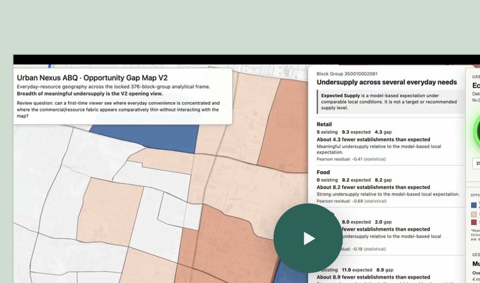
Task: Click '8.2 gap' value in Food row
Action: [x=383, y=180]
